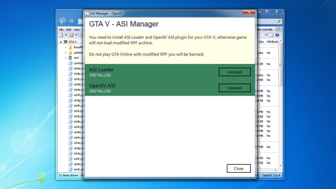Viewport: 336px width, 189px height.
Task: Click the small box icon beside video tutorials
Action: click(279, 29)
